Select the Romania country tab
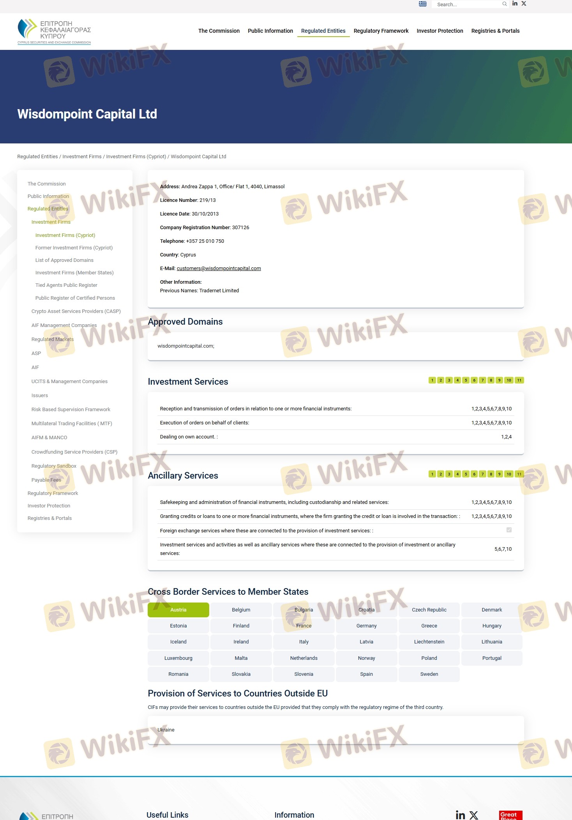This screenshot has width=572, height=820. (x=178, y=674)
